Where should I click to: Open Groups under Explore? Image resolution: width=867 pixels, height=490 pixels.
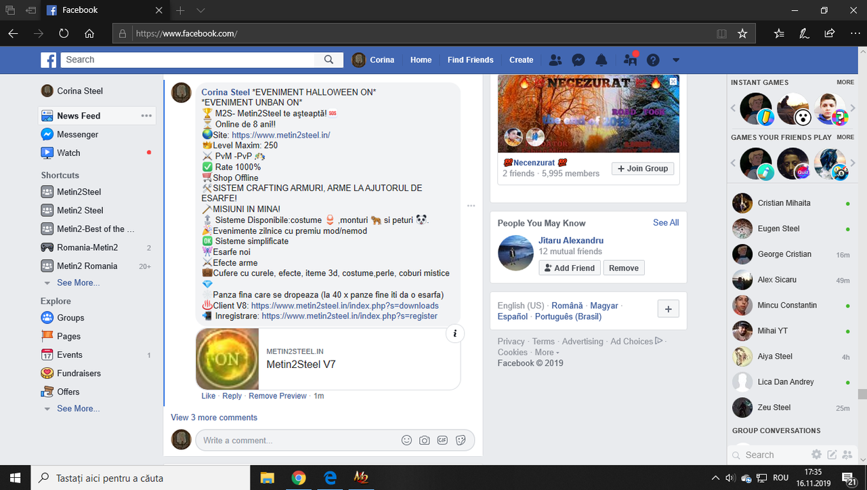pyautogui.click(x=70, y=317)
